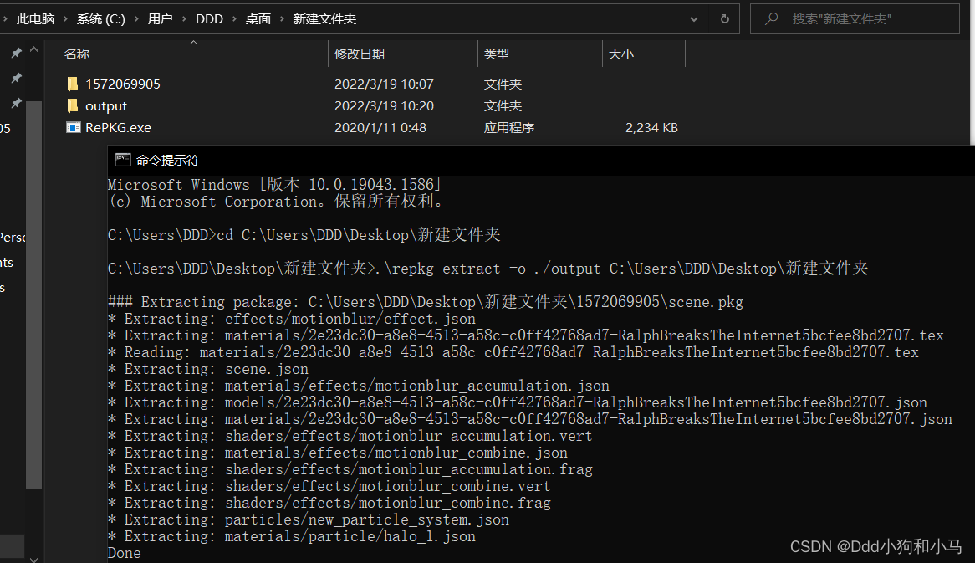Screen dimensions: 975x563
Task: Click the new_particle_system.json line
Action: [309, 519]
